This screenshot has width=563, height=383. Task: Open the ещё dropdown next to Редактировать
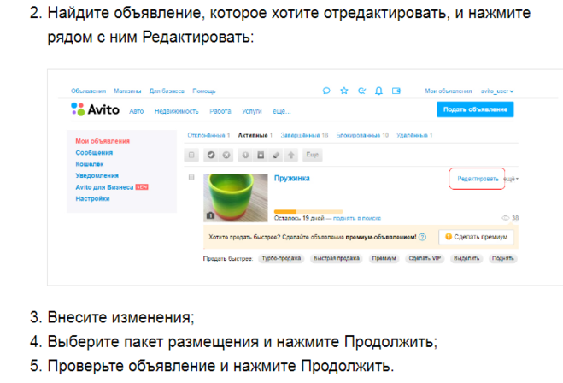click(511, 179)
